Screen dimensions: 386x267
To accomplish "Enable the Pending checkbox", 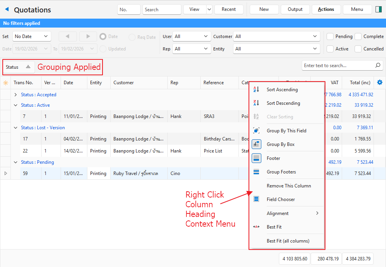I will tap(330, 36).
